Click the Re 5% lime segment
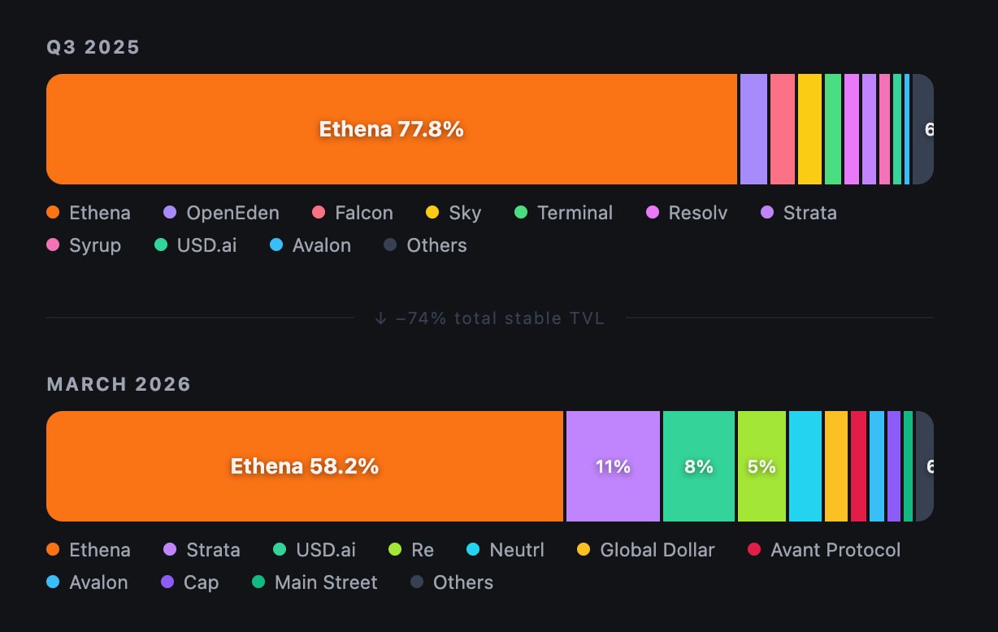Screen dimensions: 998x632 coord(762,466)
